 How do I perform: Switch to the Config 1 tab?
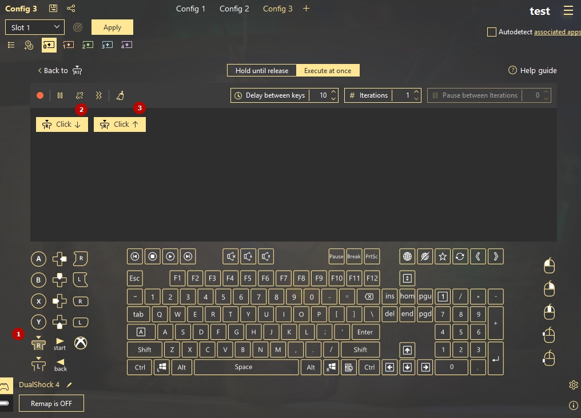190,9
